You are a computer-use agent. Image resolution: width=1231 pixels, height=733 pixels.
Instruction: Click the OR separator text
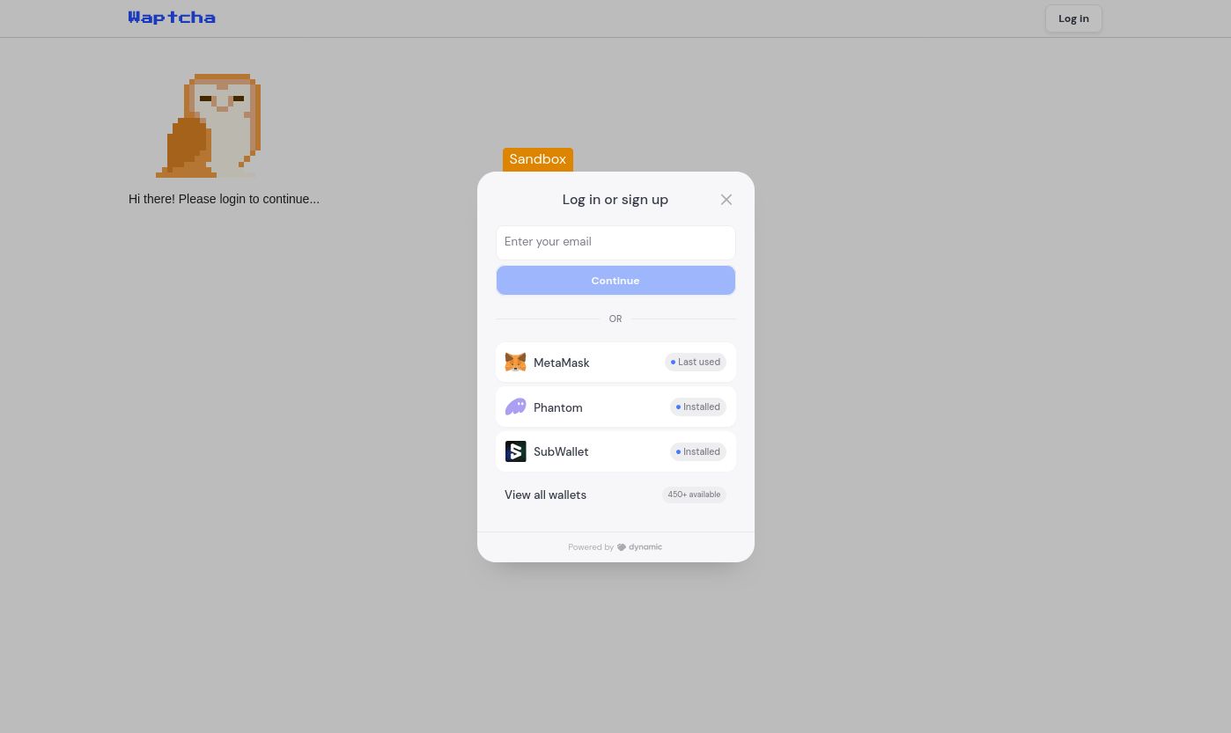[615, 319]
